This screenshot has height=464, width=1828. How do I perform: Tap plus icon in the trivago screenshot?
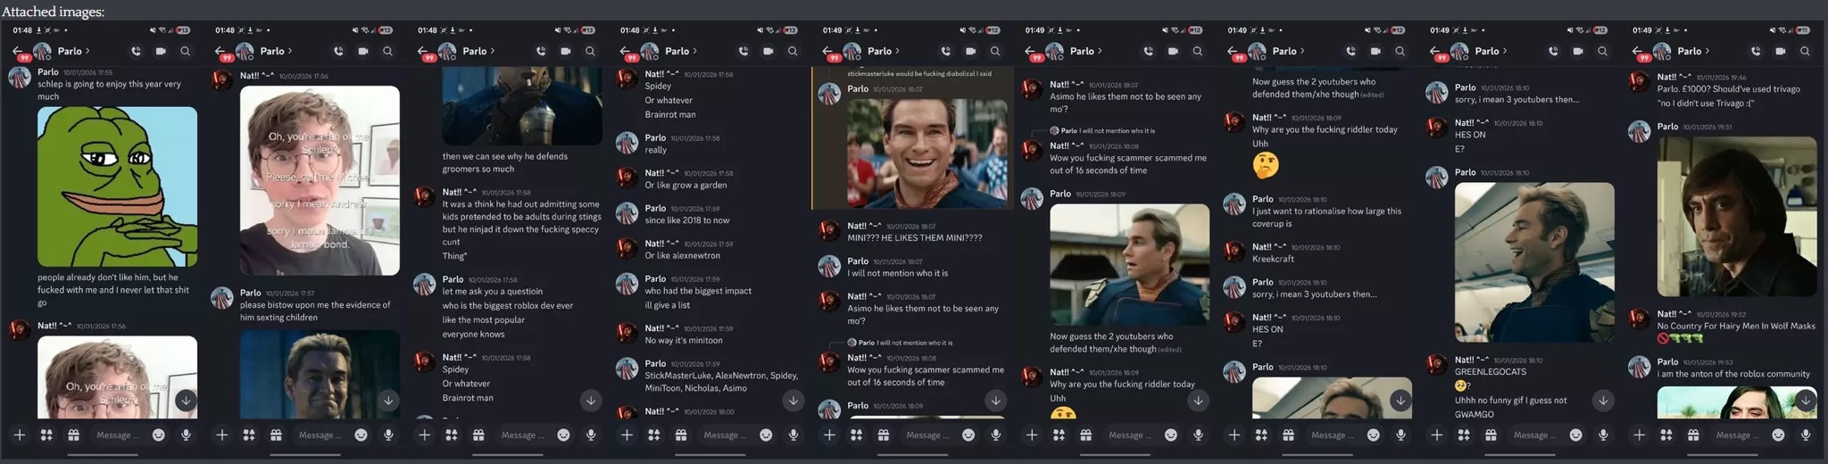coord(1639,435)
